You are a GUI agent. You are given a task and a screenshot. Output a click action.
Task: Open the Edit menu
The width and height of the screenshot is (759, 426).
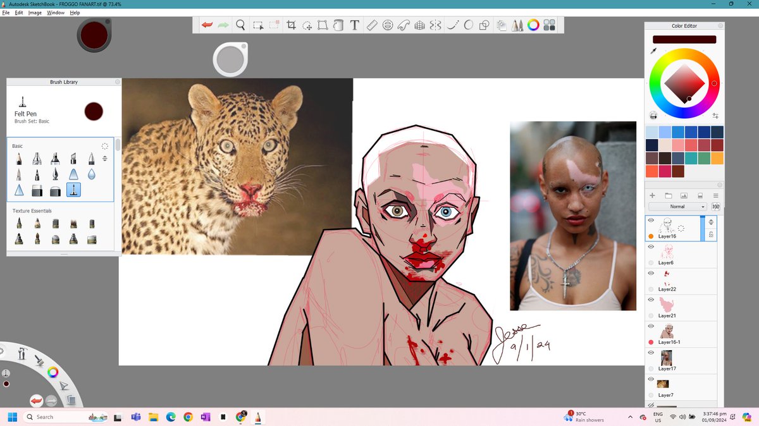pyautogui.click(x=19, y=13)
